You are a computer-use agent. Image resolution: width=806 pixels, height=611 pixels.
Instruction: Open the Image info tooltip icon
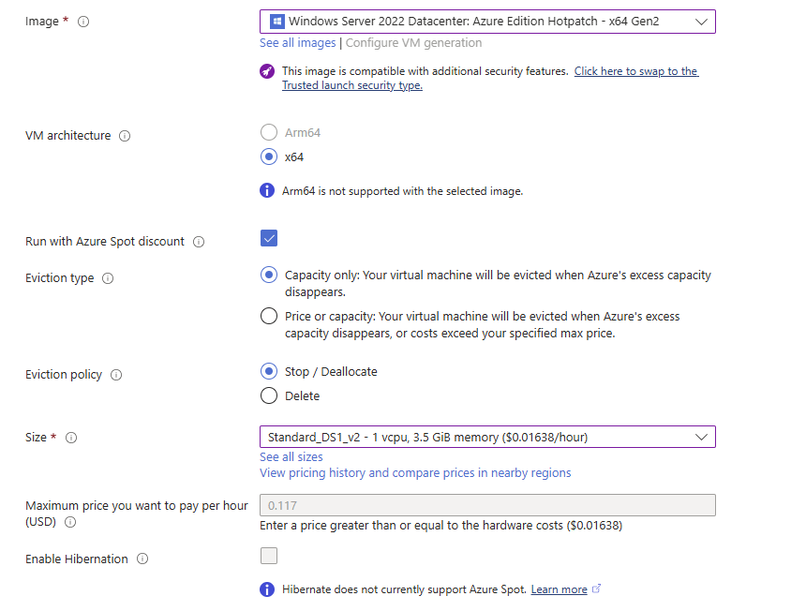click(83, 22)
